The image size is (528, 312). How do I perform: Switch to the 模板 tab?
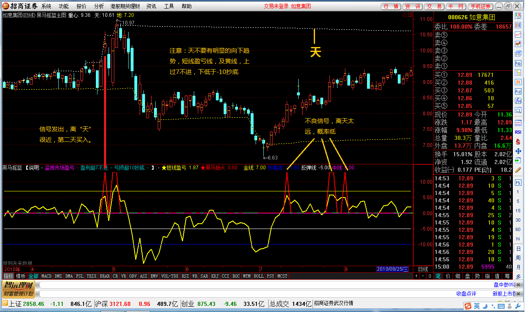point(21,276)
